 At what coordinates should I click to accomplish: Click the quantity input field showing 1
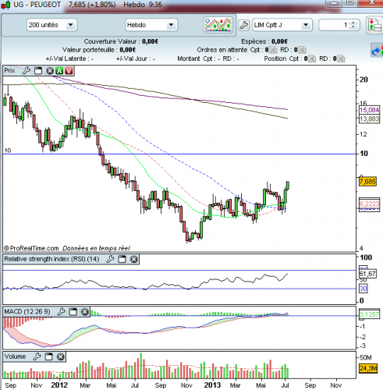click(x=335, y=25)
